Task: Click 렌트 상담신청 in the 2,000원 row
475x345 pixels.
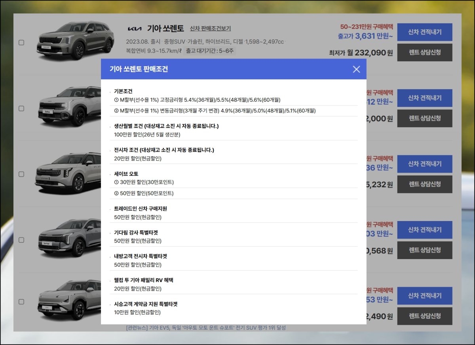Action: [425, 118]
